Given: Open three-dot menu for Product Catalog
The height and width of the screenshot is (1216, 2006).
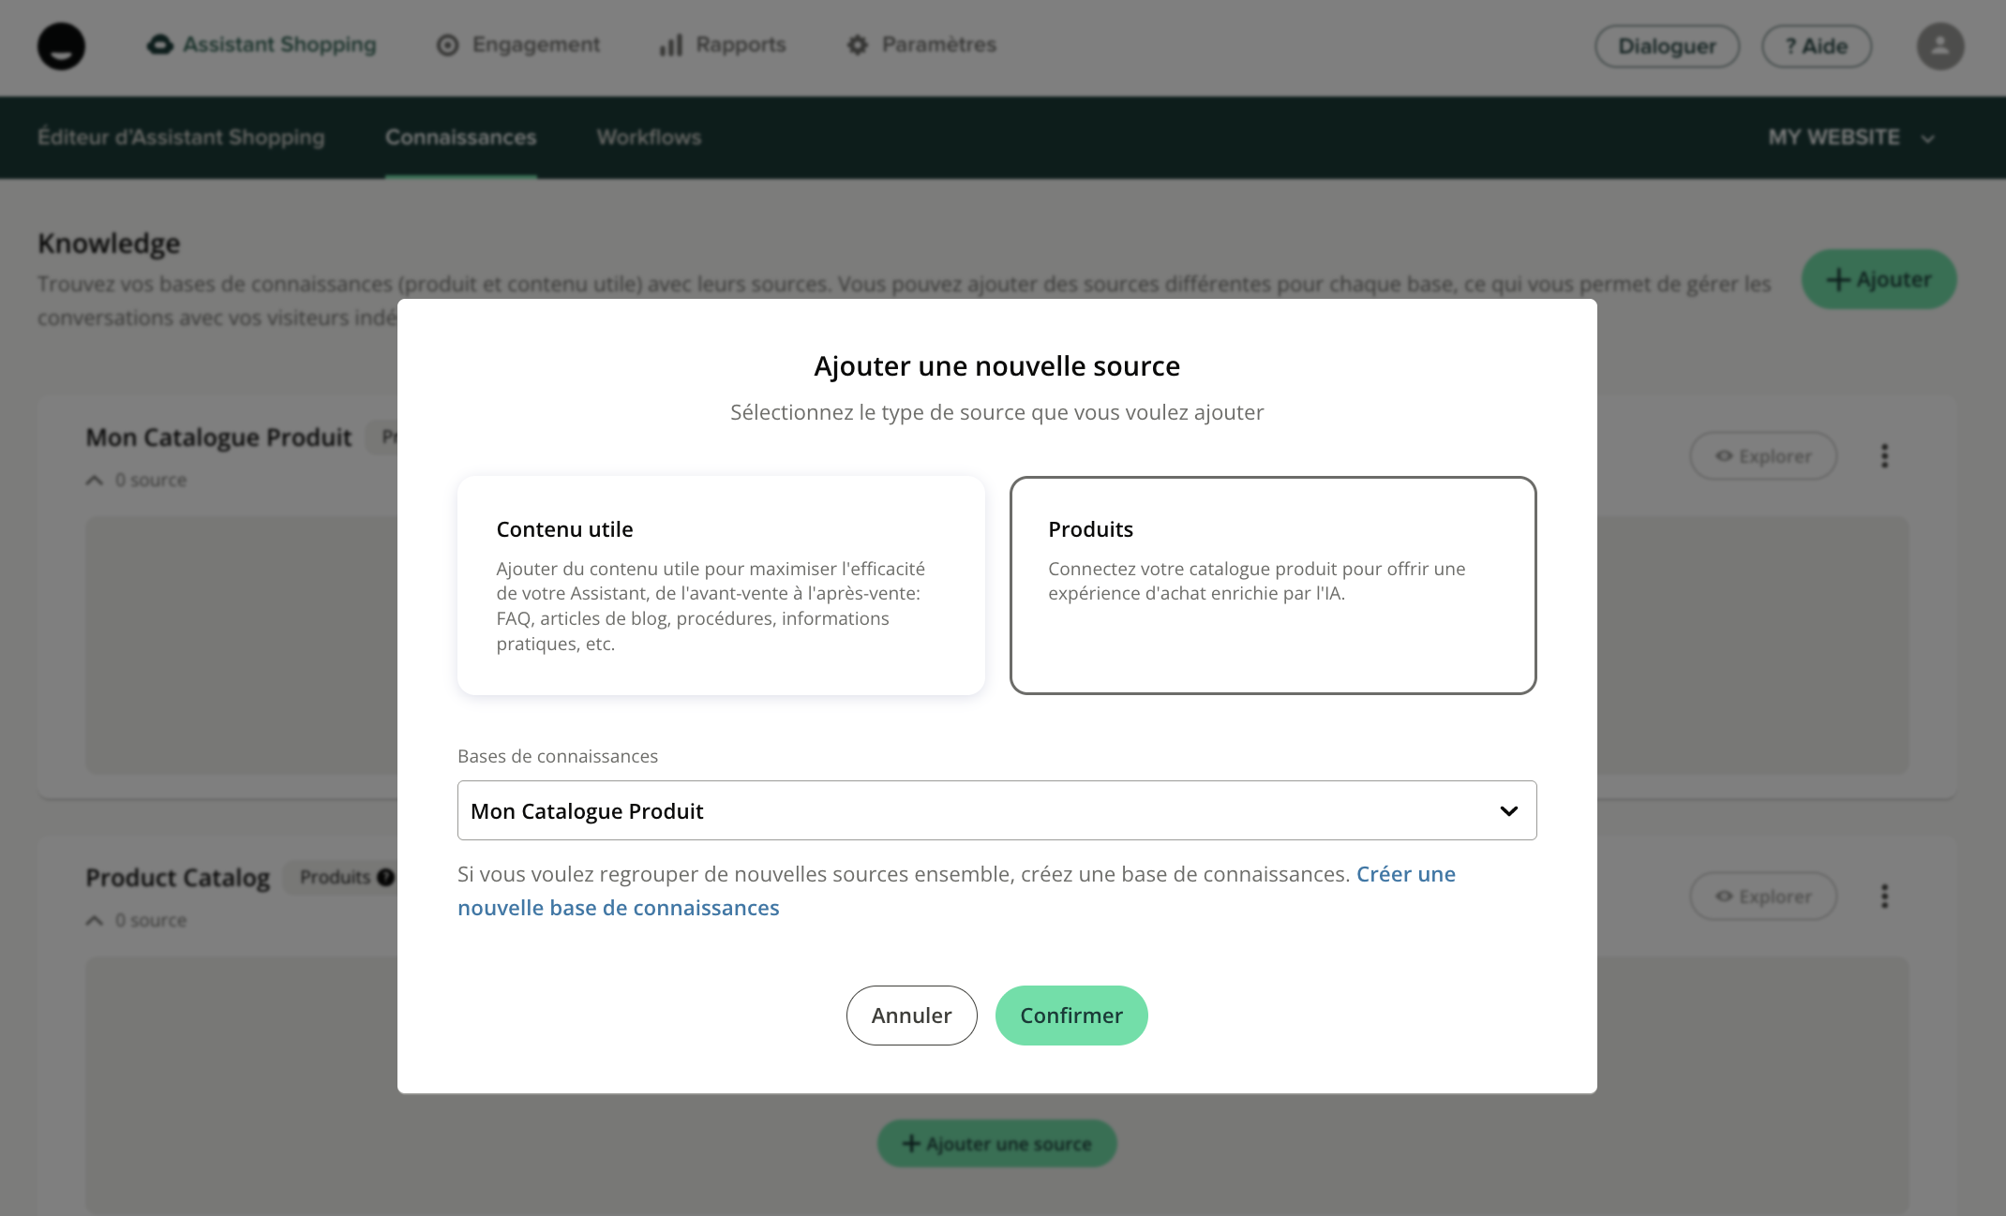Looking at the screenshot, I should (1884, 897).
